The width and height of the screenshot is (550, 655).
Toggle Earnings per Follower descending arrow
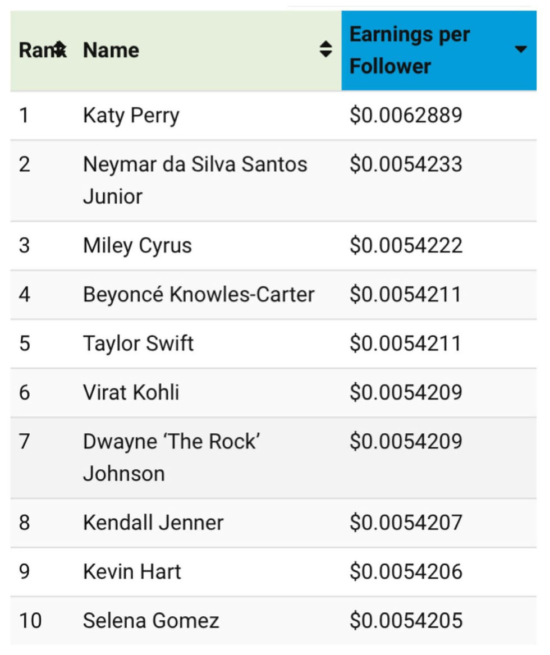(x=520, y=49)
